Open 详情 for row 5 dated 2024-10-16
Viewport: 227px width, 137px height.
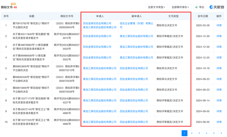click(x=219, y=68)
